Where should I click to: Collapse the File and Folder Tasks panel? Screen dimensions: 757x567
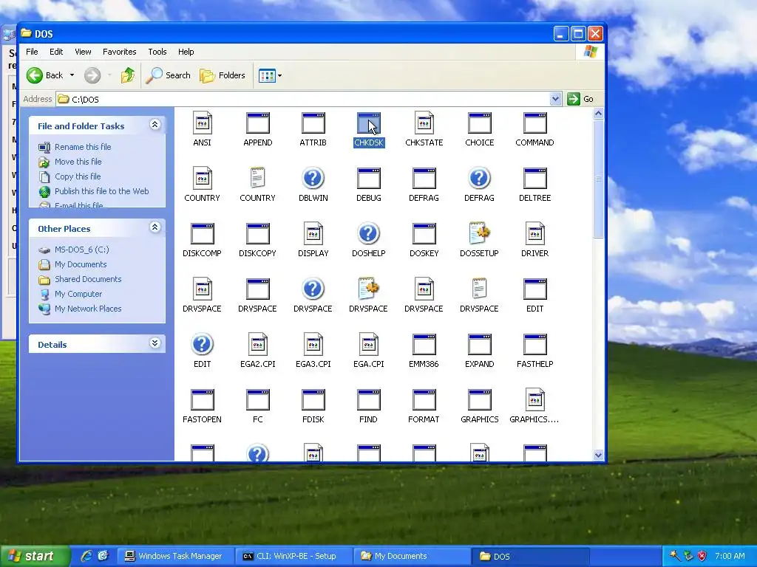click(x=155, y=125)
